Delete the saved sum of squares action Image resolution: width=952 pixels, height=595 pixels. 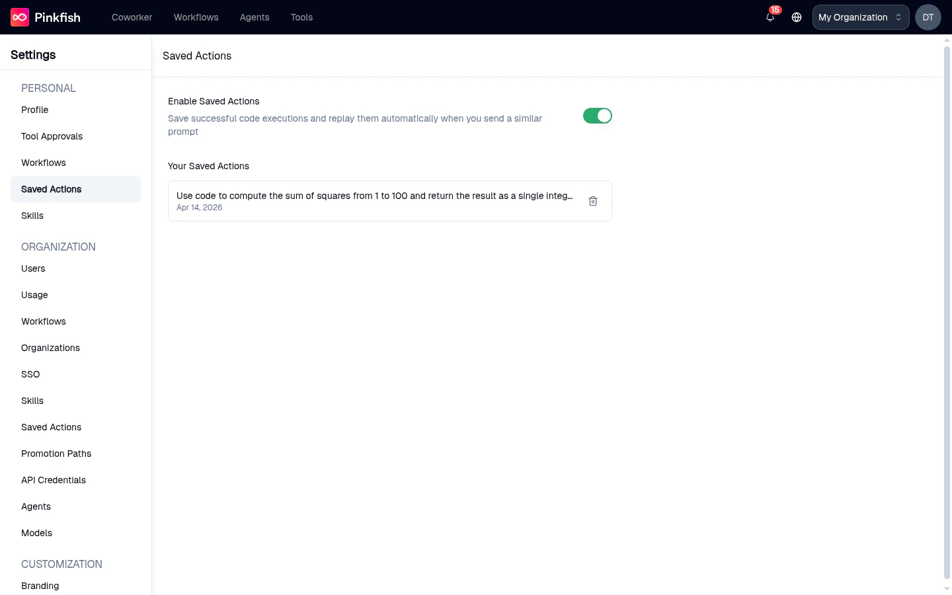tap(592, 201)
